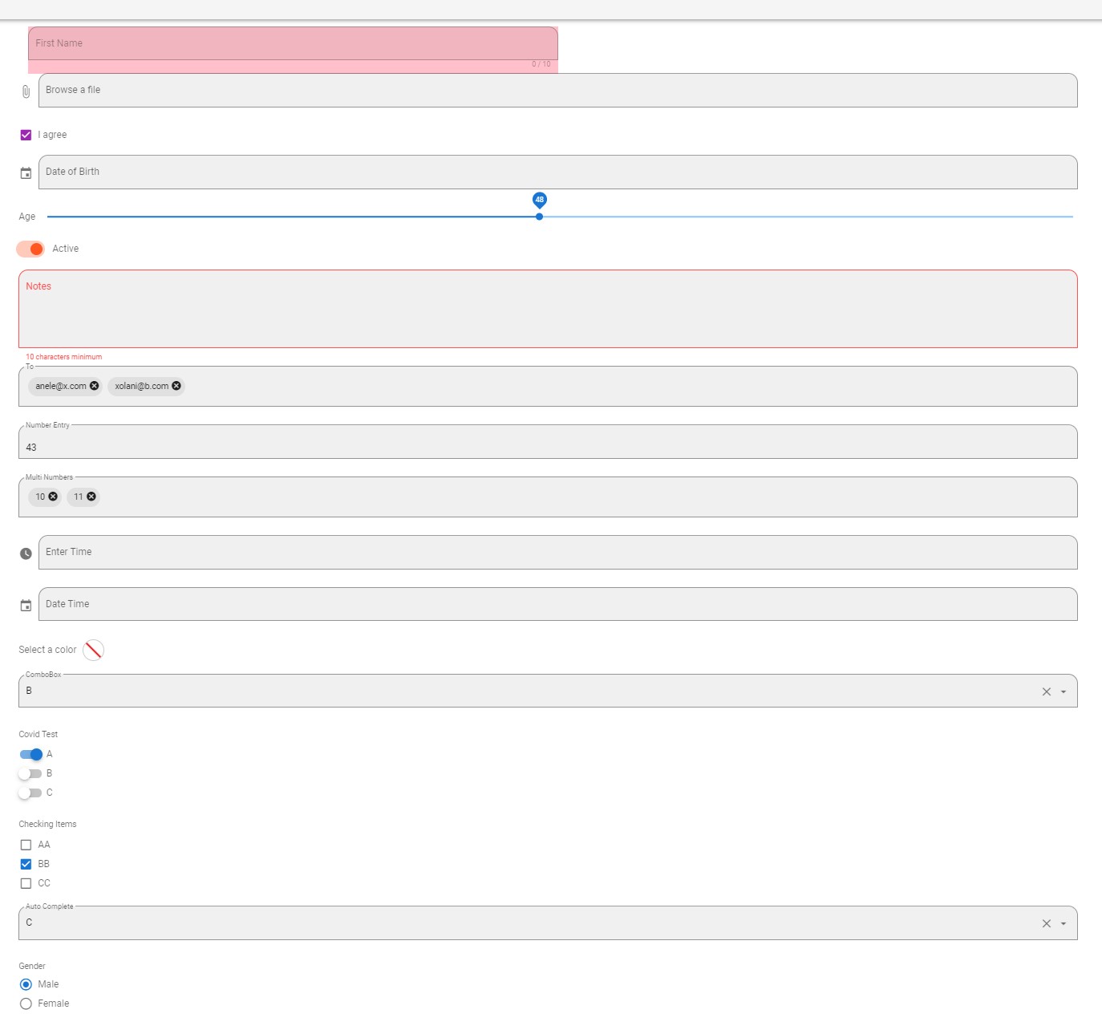The image size is (1102, 1034).
Task: Focus the First Name input field
Action: tap(293, 43)
